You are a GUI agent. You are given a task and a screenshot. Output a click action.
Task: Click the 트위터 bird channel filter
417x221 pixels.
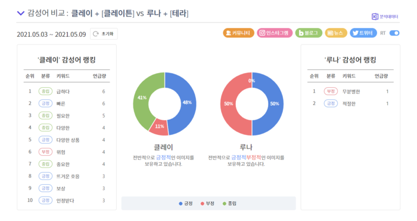[355, 33]
